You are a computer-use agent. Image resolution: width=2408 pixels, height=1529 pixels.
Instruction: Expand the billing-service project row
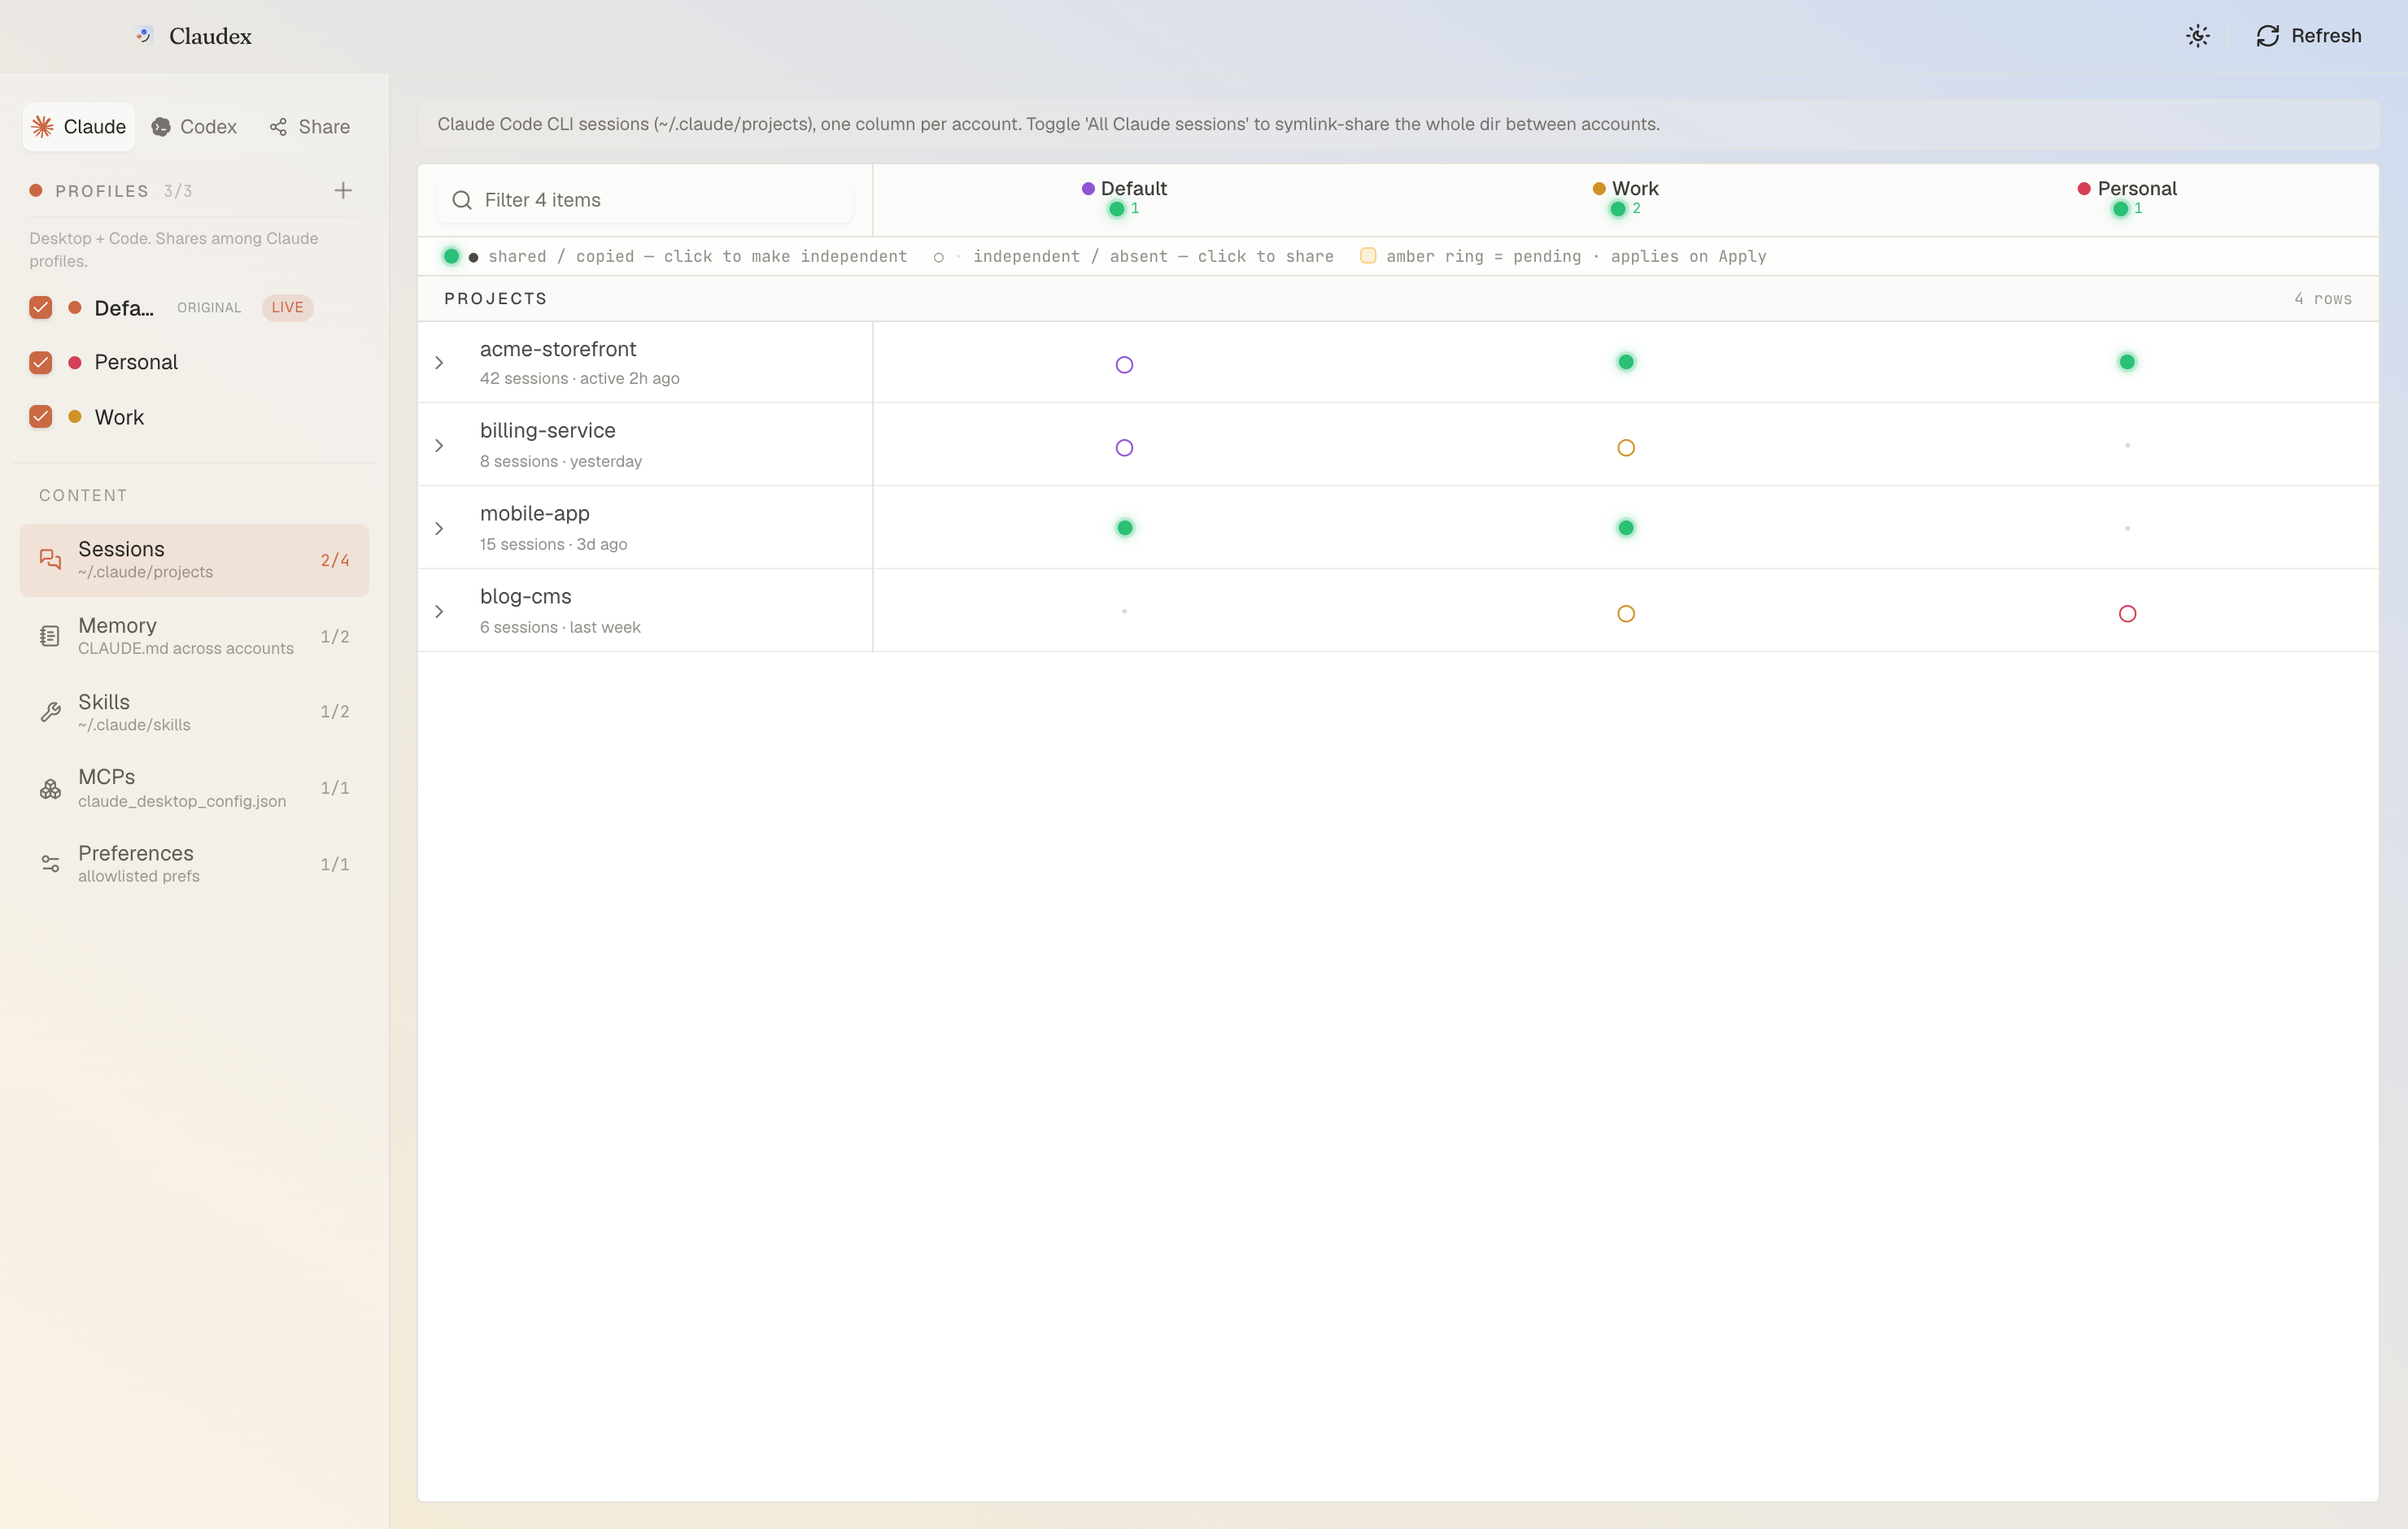point(439,446)
